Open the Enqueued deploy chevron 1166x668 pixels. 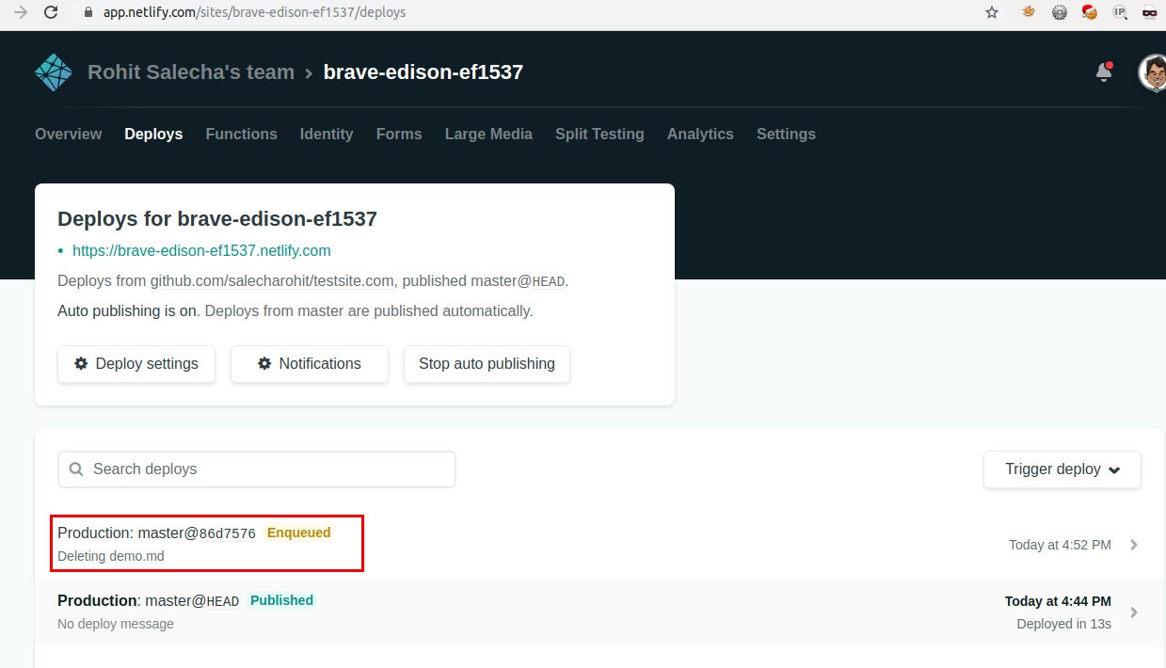click(1134, 545)
